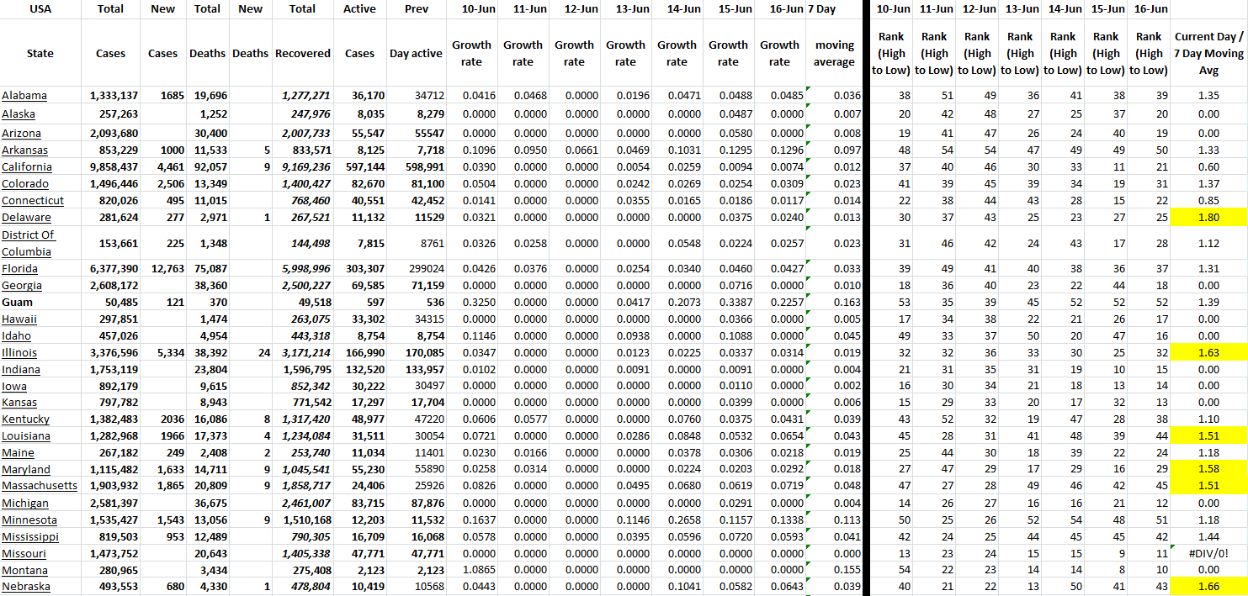
Task: Click the Nebraska state link
Action: click(26, 587)
